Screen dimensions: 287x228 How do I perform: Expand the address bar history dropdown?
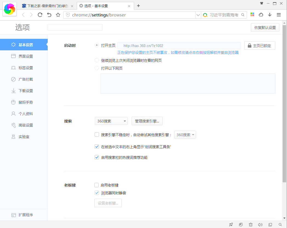198,15
